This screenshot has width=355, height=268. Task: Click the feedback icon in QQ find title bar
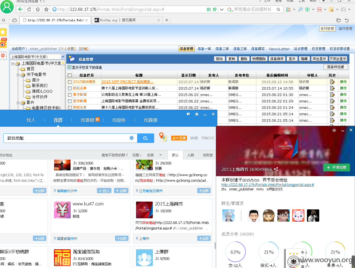point(188,114)
